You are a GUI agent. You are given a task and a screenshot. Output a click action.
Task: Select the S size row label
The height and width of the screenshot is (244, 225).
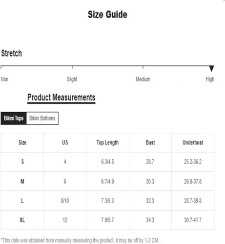(22, 162)
